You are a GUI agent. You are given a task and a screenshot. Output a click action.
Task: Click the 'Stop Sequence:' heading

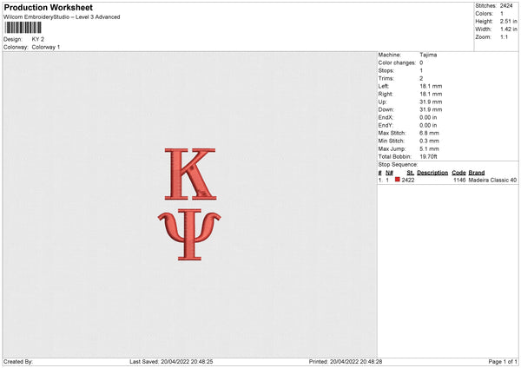(398, 164)
